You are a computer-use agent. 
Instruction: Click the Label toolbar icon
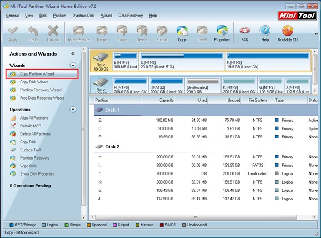point(202,33)
